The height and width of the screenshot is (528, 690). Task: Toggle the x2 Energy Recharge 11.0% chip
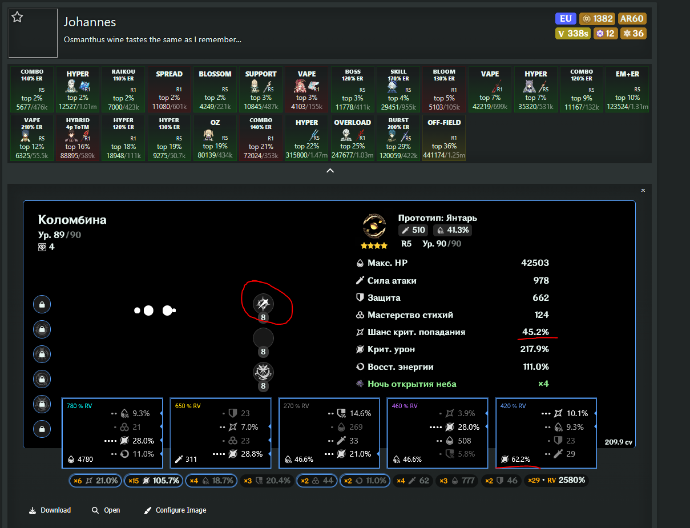(365, 481)
